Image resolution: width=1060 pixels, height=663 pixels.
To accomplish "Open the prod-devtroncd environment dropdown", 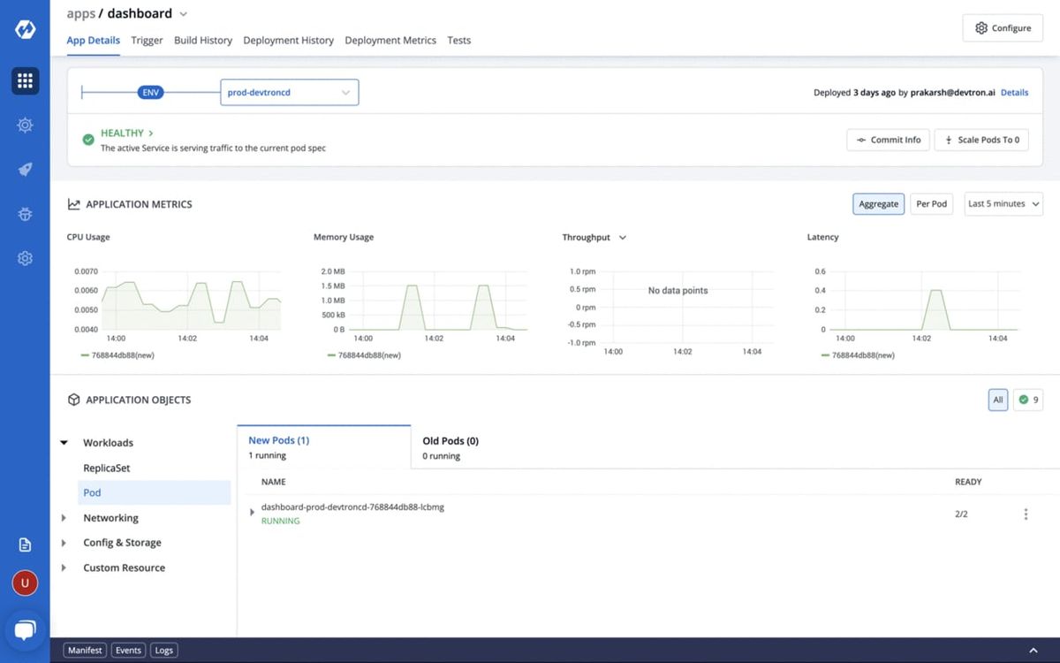I will click(x=289, y=92).
